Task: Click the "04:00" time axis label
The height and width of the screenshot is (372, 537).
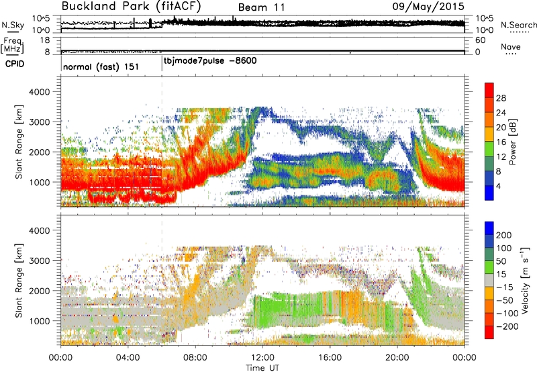Action: [128, 358]
